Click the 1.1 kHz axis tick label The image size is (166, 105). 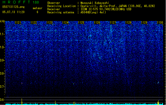coord(2,34)
